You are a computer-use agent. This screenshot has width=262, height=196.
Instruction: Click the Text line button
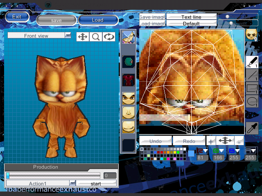pyautogui.click(x=192, y=17)
